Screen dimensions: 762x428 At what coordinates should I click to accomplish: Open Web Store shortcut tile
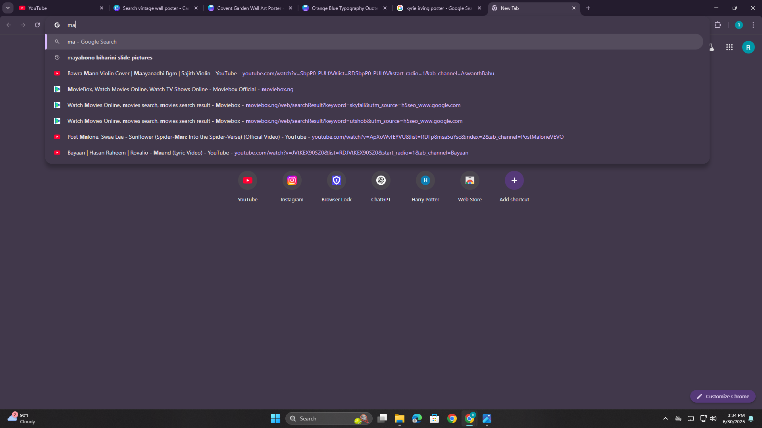pyautogui.click(x=470, y=187)
